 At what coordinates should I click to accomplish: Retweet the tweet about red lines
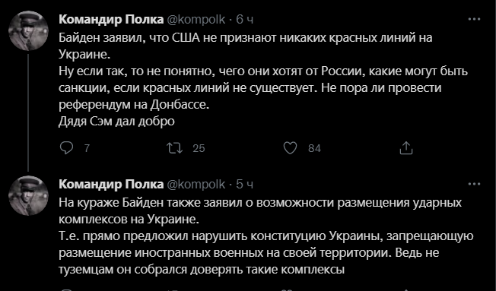(x=175, y=148)
